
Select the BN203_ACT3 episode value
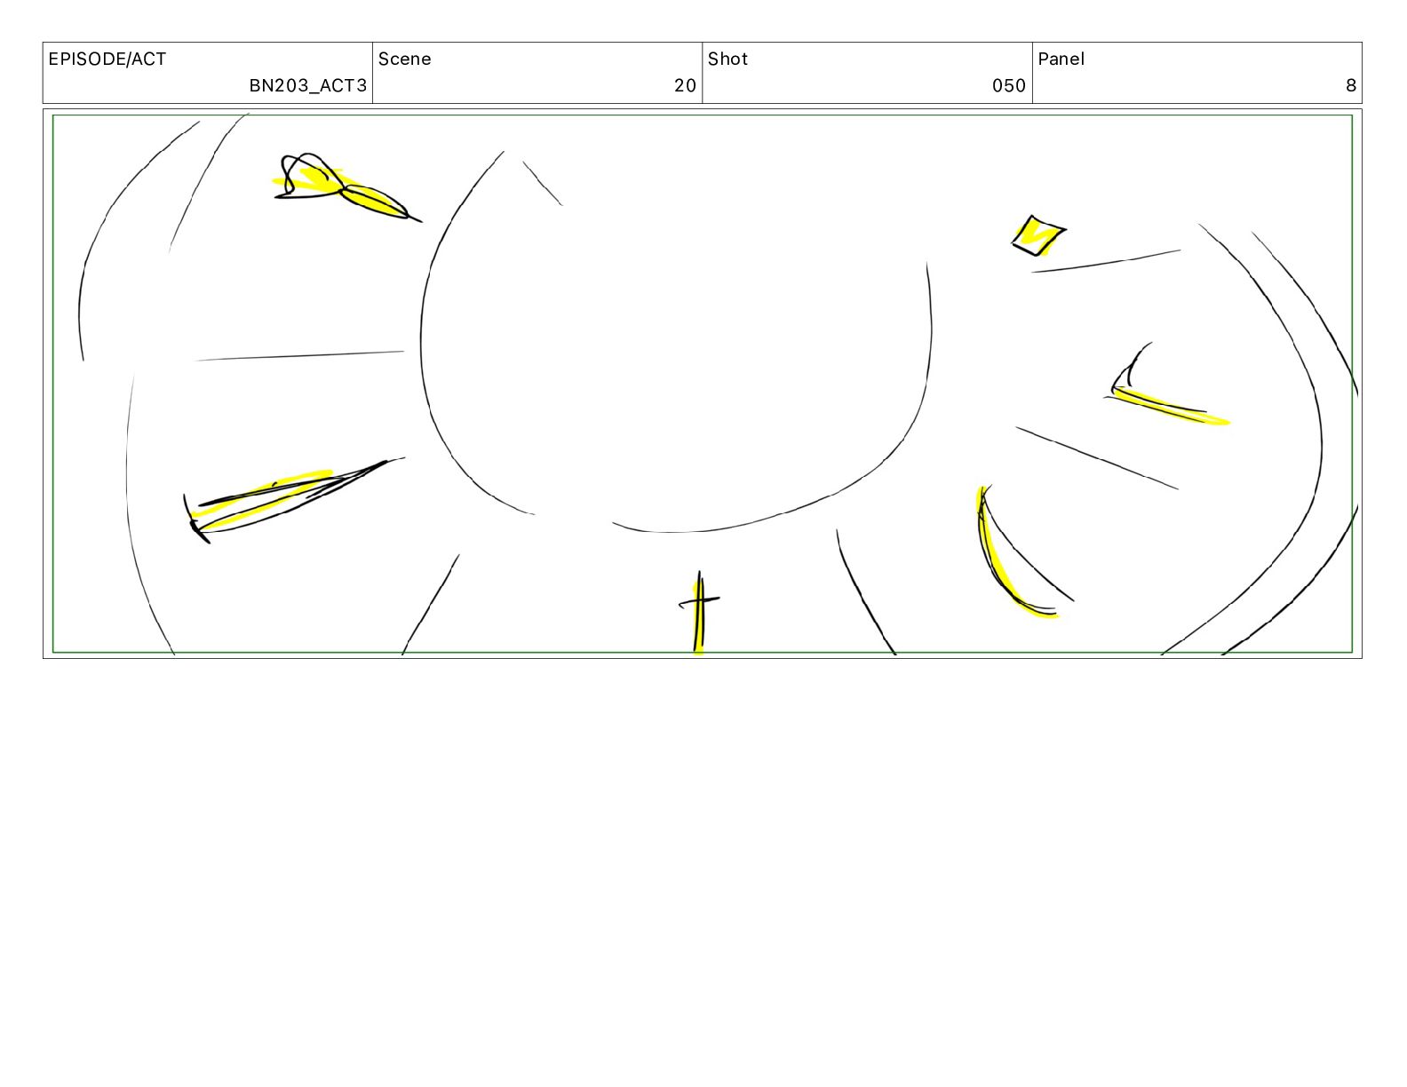(307, 85)
